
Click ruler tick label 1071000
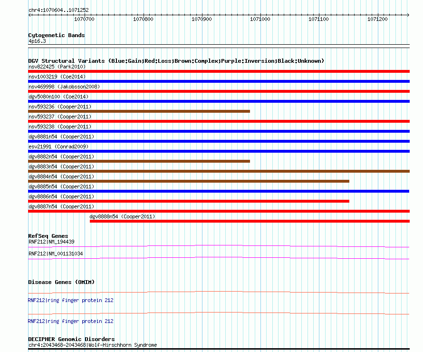click(x=260, y=19)
